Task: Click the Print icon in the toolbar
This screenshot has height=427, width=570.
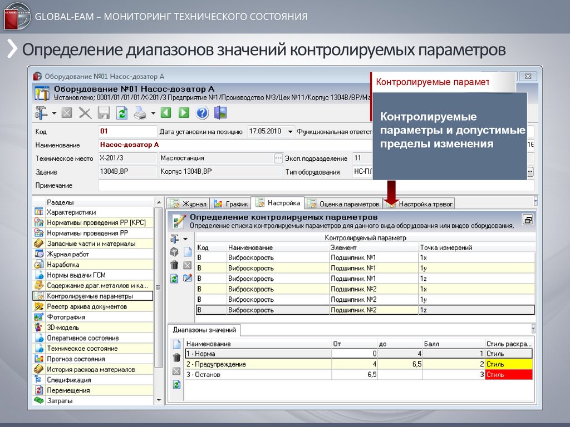Action: tap(140, 113)
